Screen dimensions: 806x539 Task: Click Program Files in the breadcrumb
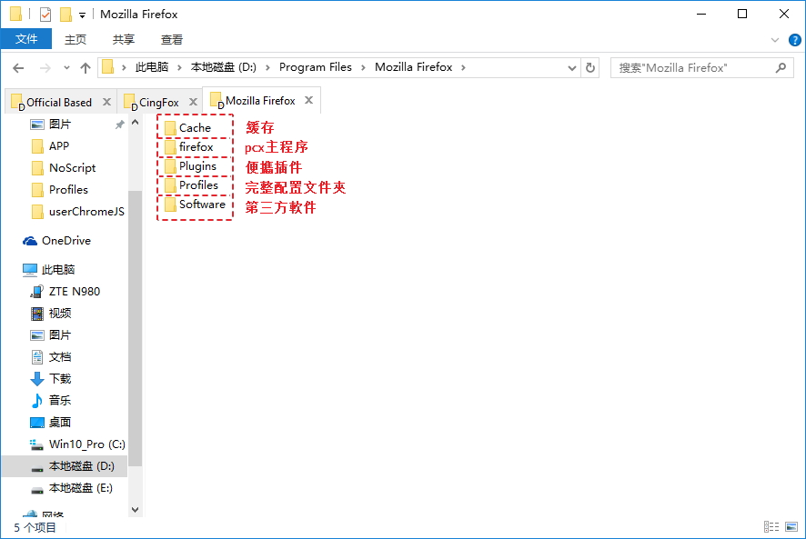point(316,67)
